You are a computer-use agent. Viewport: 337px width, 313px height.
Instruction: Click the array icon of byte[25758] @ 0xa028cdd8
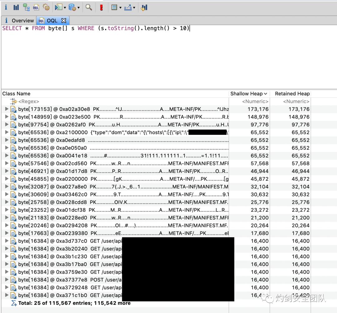point(13,202)
